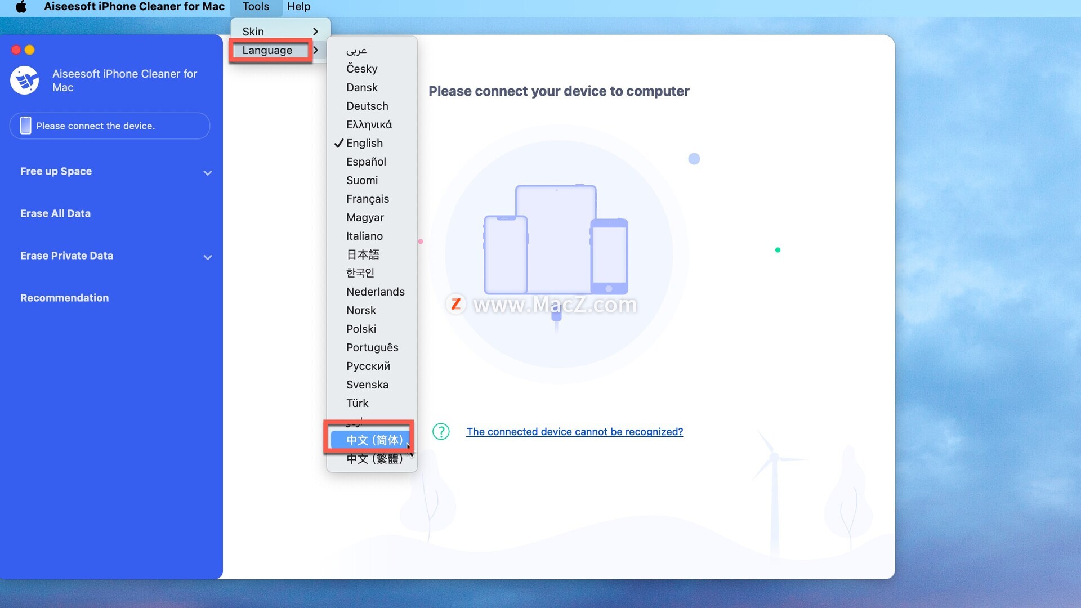This screenshot has width=1081, height=608.
Task: Select Erase Private Data in sidebar
Action: [66, 256]
